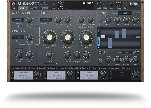Select the SCOPE view label

point(99,32)
